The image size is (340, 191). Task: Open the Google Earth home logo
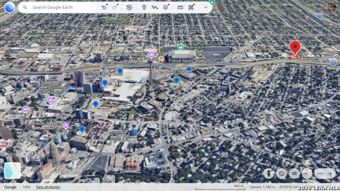coord(10,7)
